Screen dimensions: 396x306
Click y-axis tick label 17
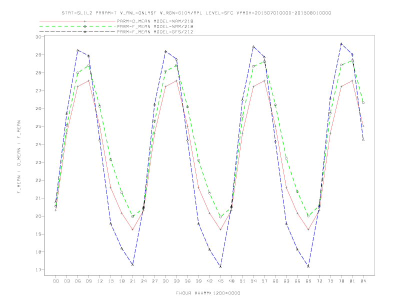38,270
